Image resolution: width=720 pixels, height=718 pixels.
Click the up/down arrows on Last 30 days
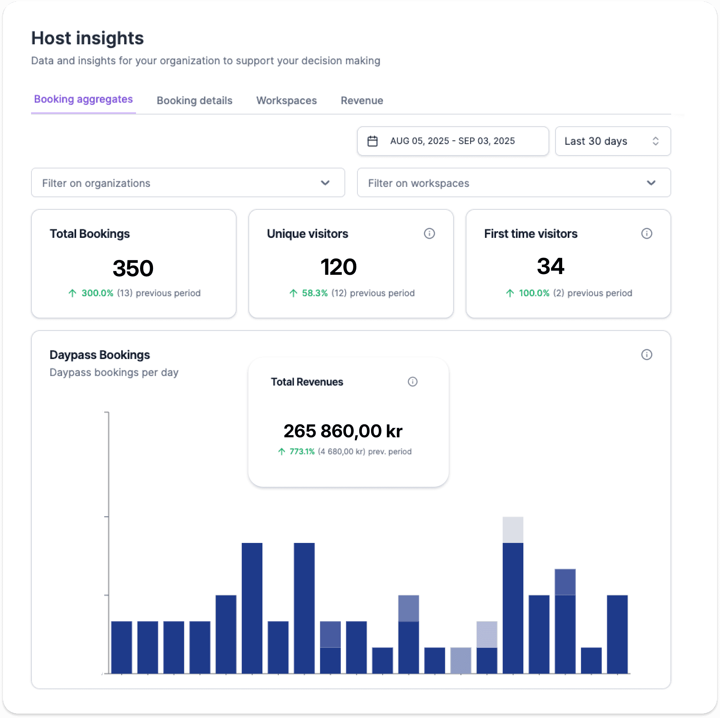[x=656, y=141]
